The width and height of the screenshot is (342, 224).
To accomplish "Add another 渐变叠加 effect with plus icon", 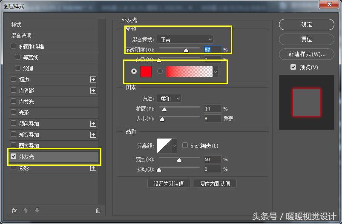I will coord(93,135).
